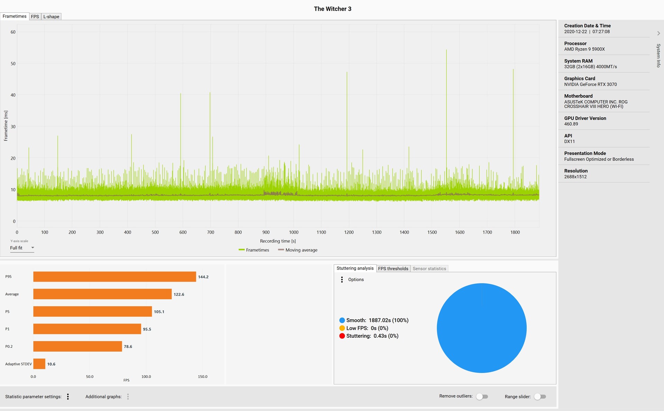
Task: Enable Range slider switch
Action: (540, 396)
